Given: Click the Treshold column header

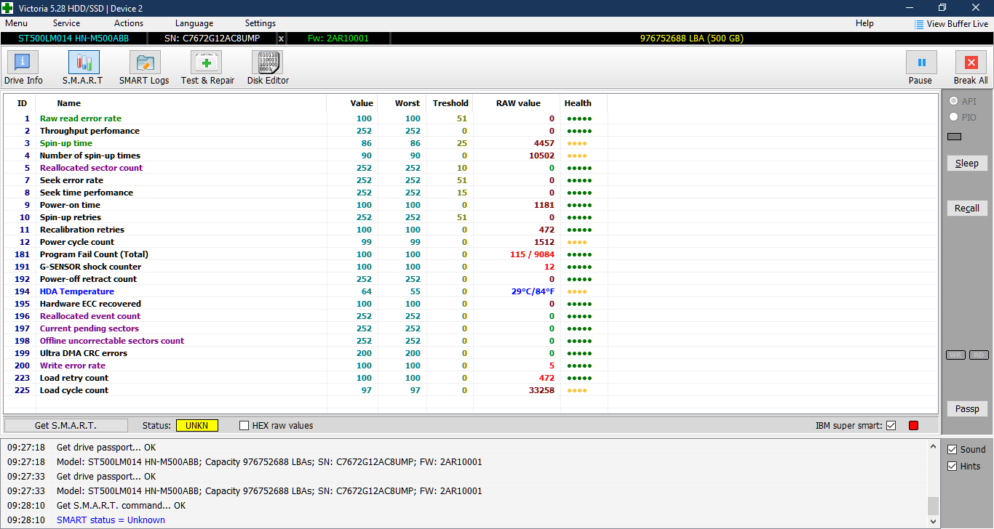Looking at the screenshot, I should click(450, 103).
